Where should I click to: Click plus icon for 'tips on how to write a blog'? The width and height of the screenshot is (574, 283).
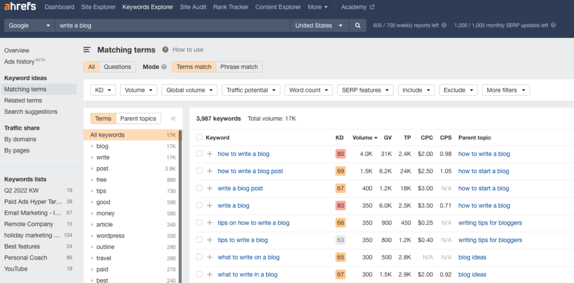pos(210,222)
